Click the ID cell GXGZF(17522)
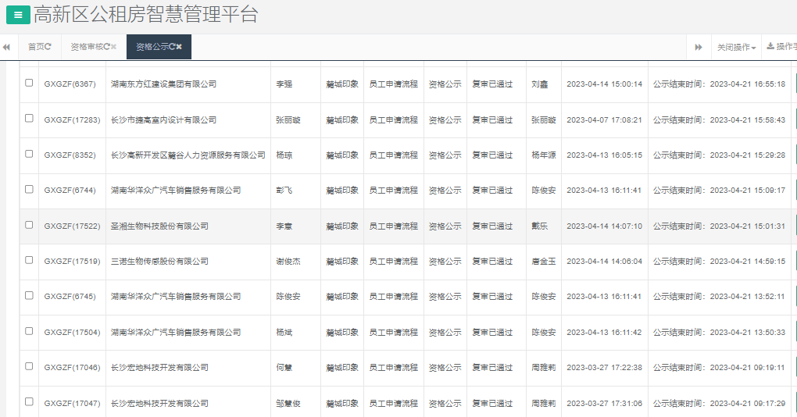Viewport: 797px width, 417px height. (72, 226)
